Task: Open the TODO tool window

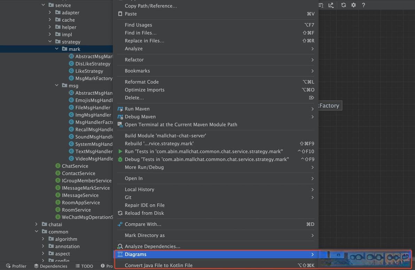Action: coord(84,266)
